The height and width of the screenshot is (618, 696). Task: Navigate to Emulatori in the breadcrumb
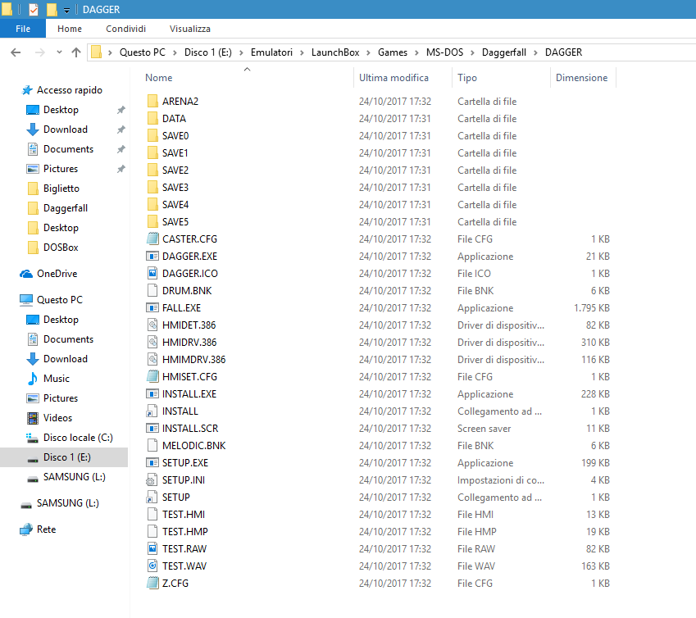click(271, 52)
